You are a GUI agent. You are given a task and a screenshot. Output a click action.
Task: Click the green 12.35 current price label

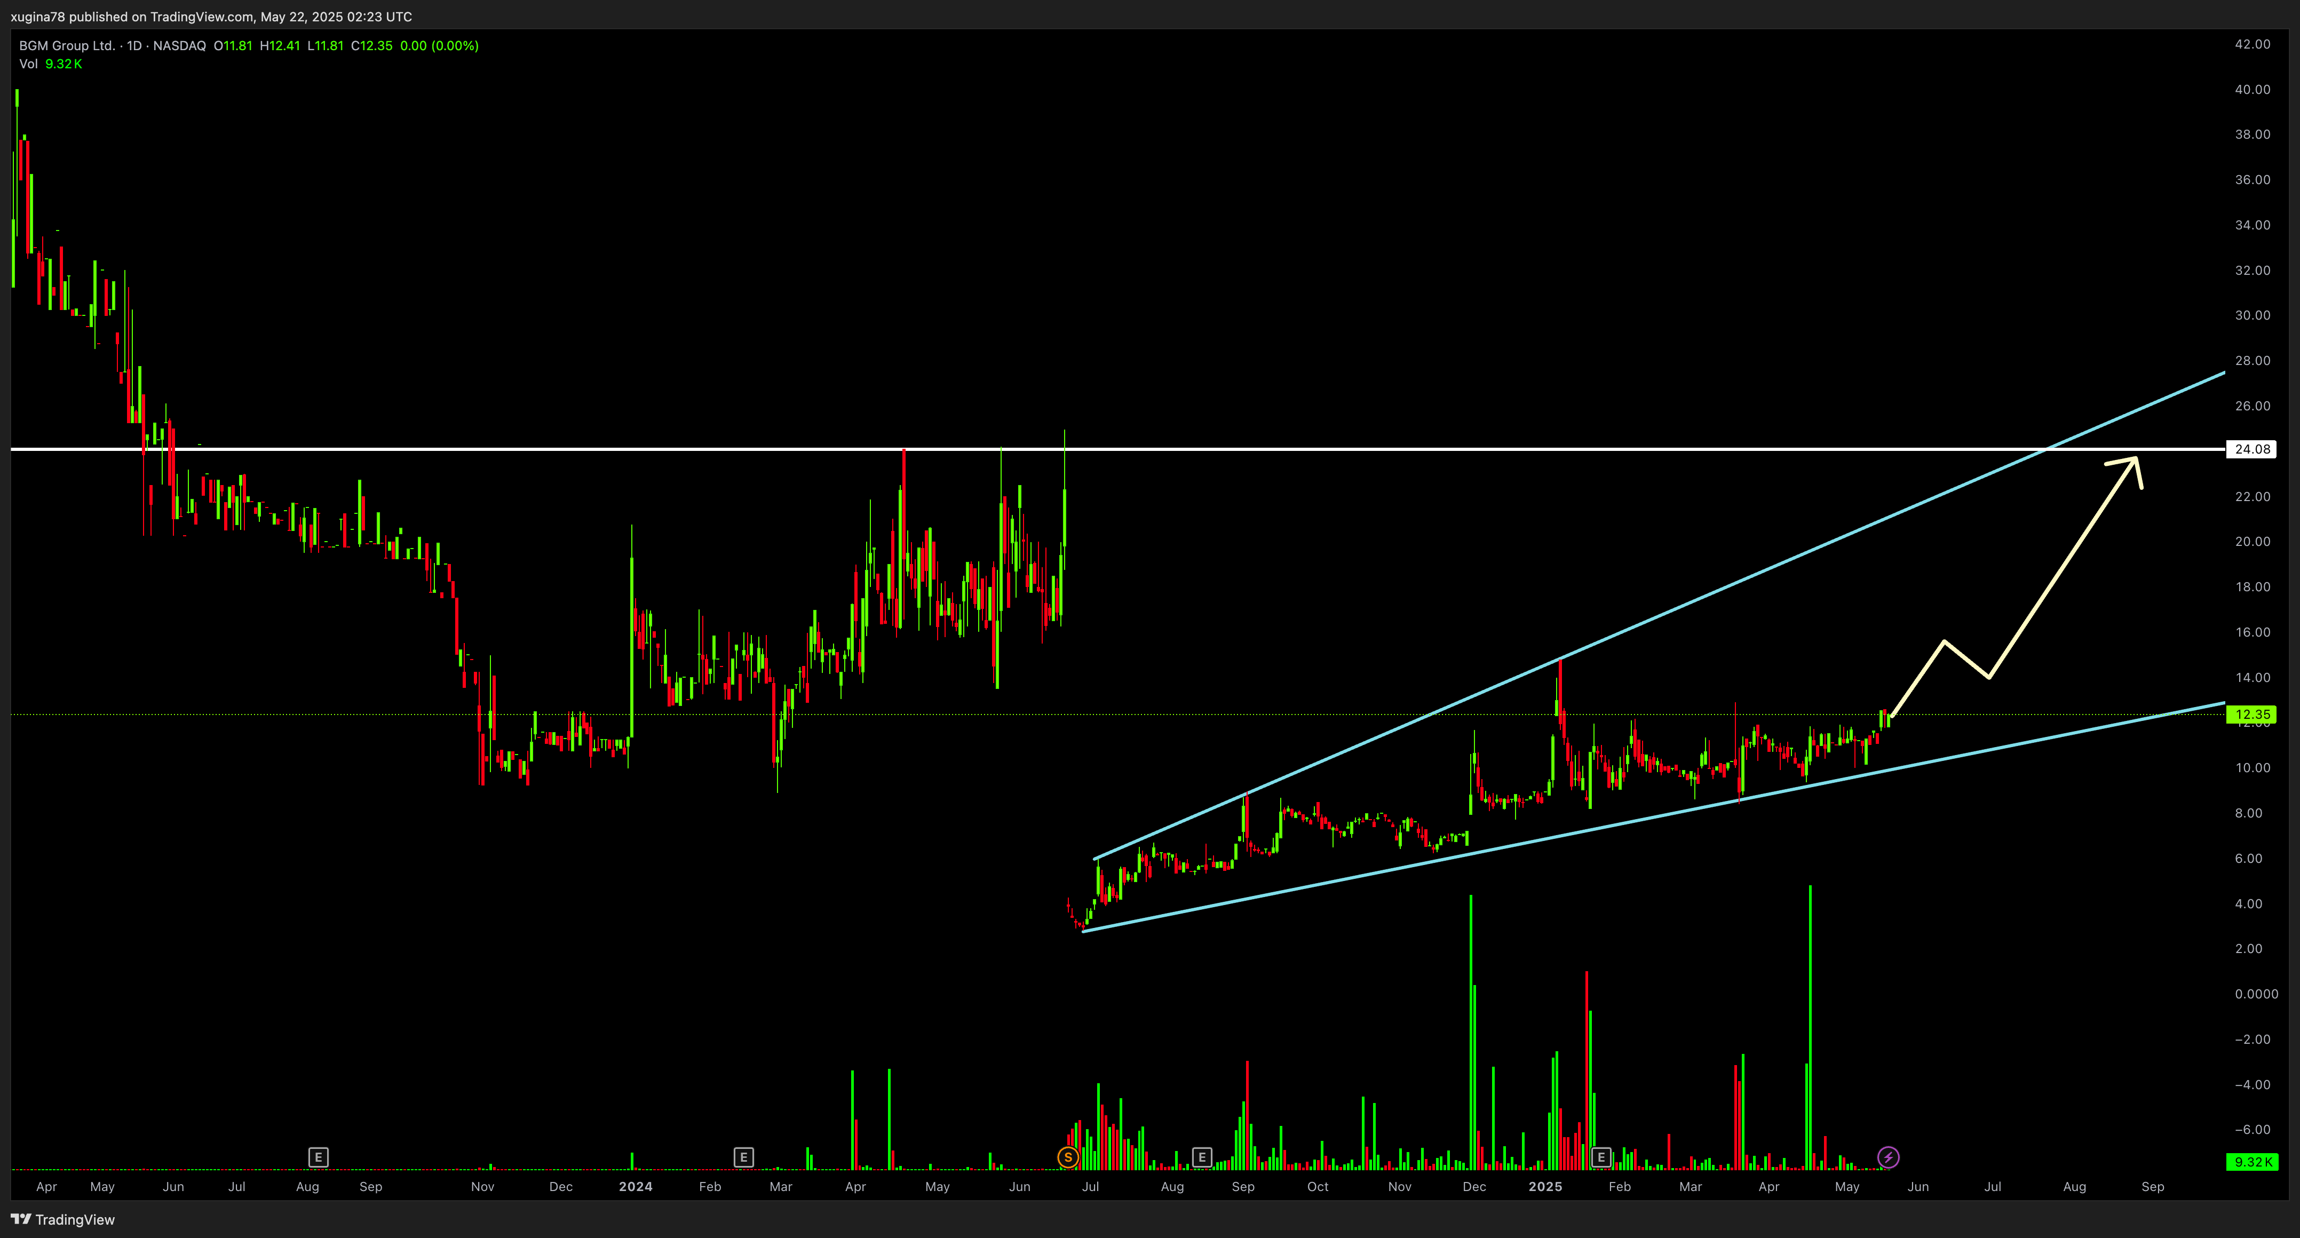coord(2251,714)
